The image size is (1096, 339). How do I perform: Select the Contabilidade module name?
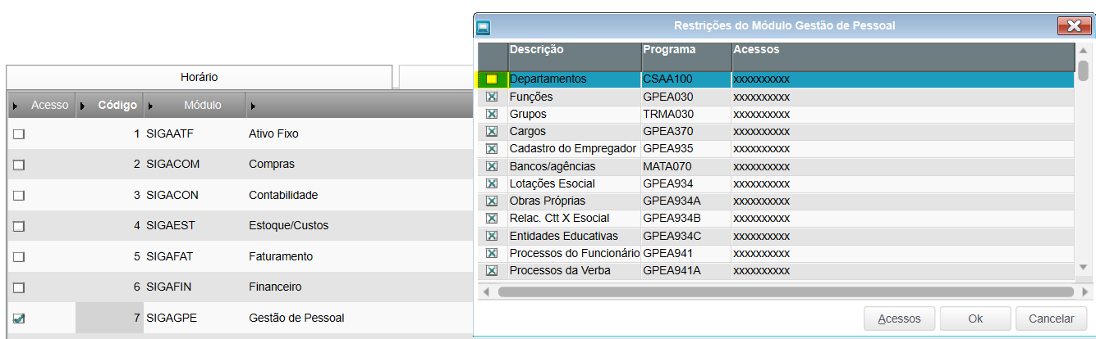[283, 195]
